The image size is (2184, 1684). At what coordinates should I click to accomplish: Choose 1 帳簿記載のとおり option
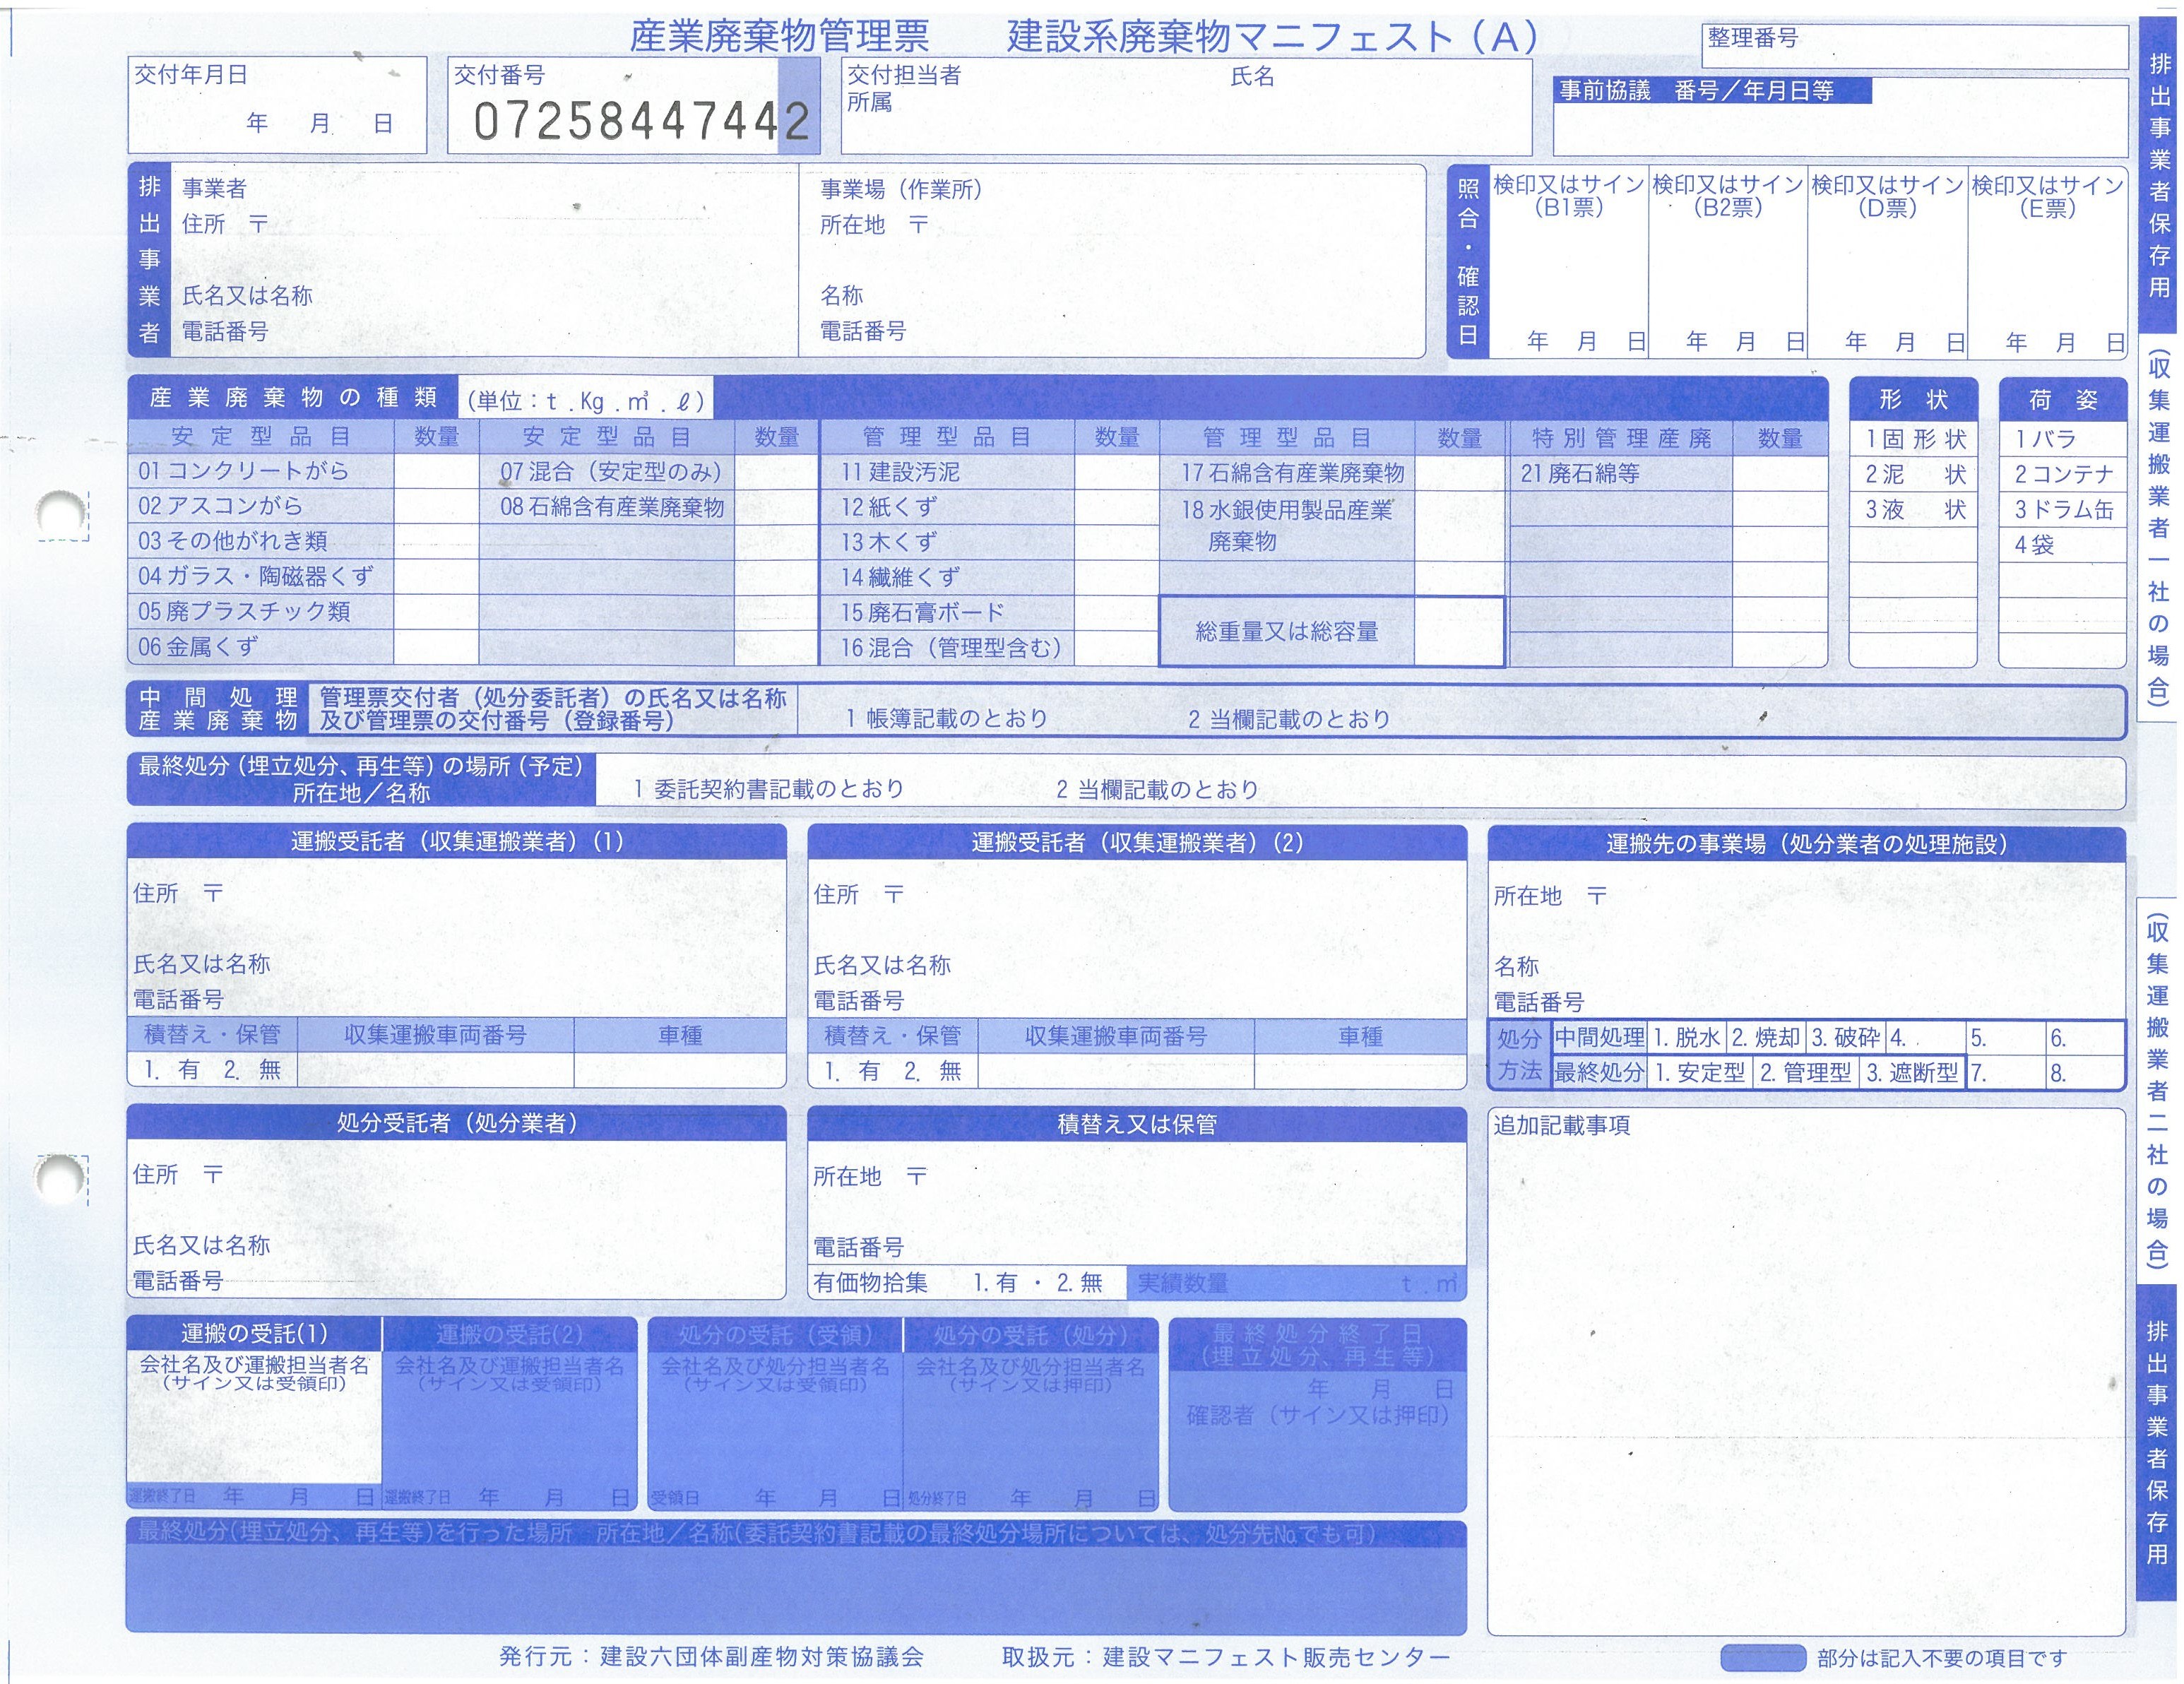(x=946, y=718)
